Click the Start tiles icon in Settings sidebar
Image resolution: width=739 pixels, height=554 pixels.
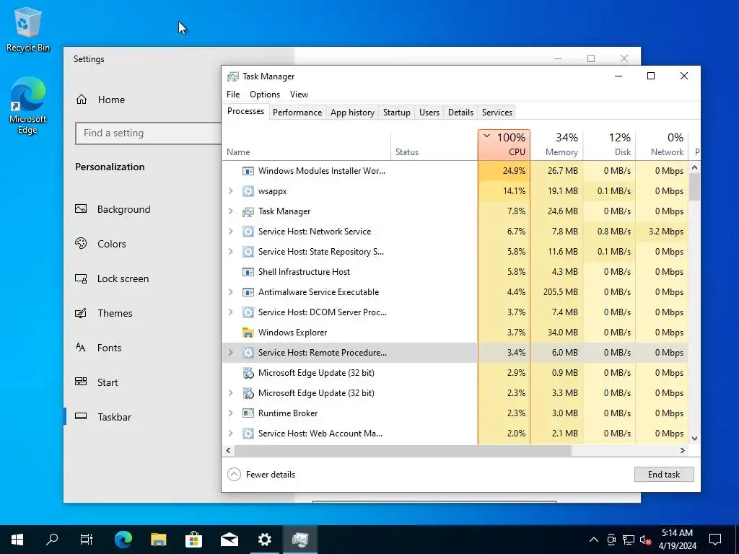coord(81,382)
